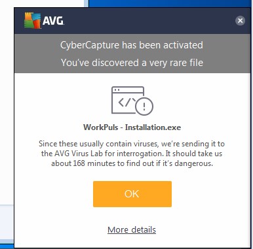Image resolution: width=253 pixels, height=249 pixels.
Task: Click the very rare file subheading
Action: click(132, 63)
